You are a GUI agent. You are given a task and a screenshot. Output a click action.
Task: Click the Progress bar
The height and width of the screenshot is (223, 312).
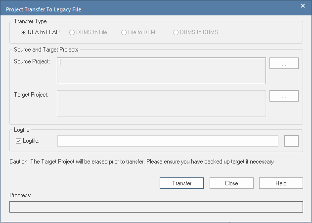[156, 207]
